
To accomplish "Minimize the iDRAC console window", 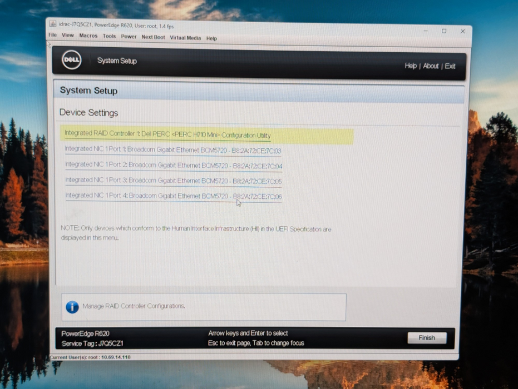I will pos(426,31).
